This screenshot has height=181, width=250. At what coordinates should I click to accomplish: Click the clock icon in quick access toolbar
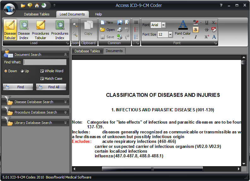[x=44, y=5]
